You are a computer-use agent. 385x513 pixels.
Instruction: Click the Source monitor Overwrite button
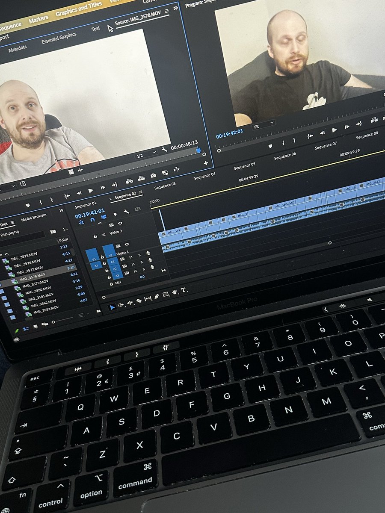click(141, 178)
